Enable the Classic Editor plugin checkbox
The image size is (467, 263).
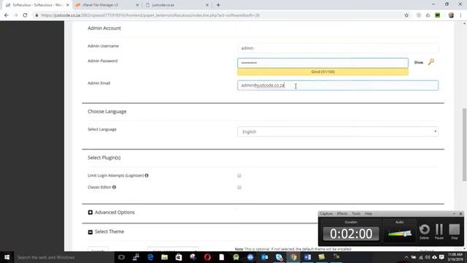pyautogui.click(x=239, y=187)
